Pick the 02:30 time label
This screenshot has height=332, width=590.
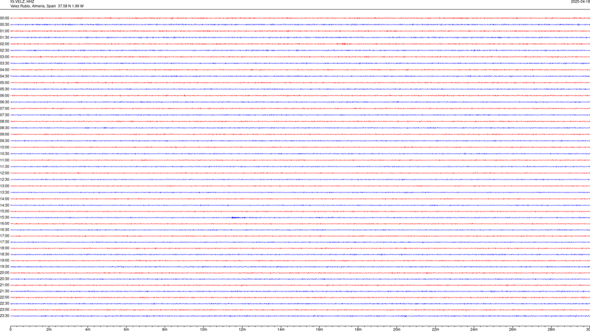[4, 50]
